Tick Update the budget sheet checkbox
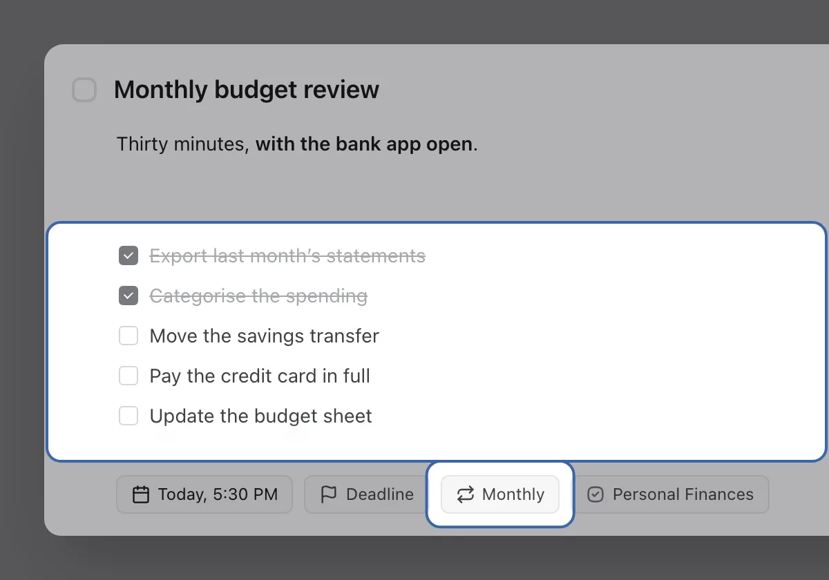This screenshot has height=580, width=829. click(128, 416)
